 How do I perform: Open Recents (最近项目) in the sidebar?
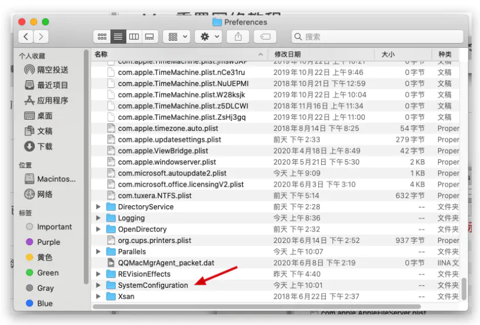tap(47, 85)
